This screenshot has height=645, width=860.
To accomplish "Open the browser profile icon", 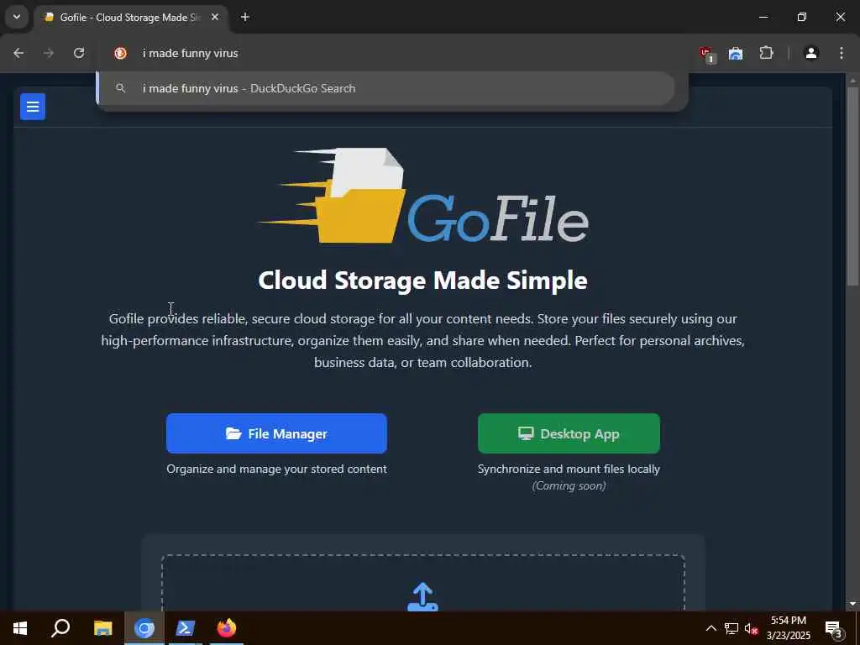I will [x=811, y=53].
